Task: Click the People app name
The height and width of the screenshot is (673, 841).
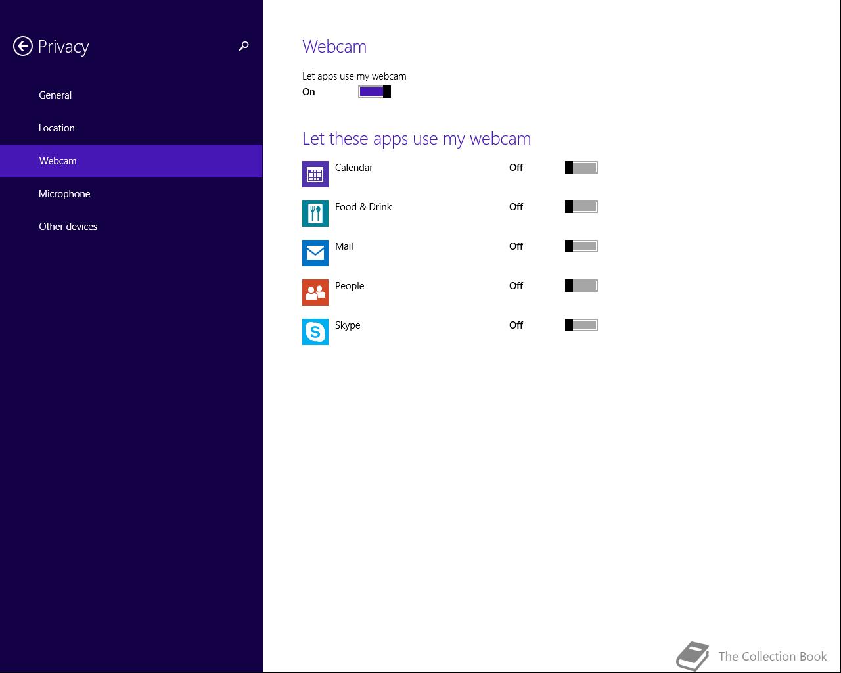Action: click(x=350, y=286)
